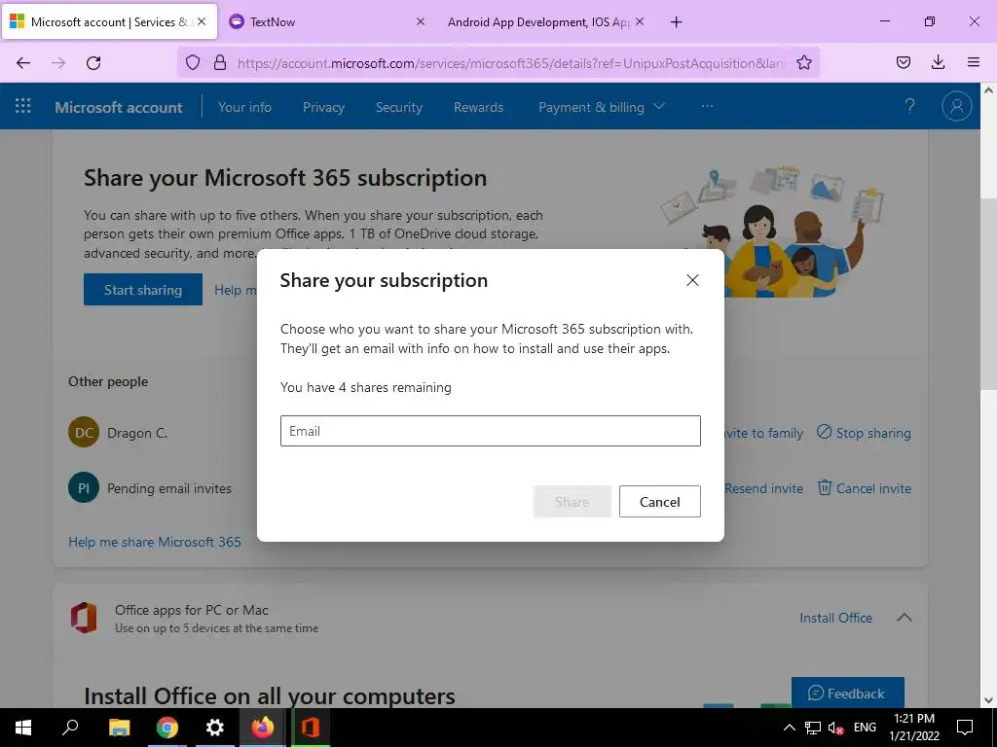Click the Office apps logo icon
Image resolution: width=997 pixels, height=747 pixels.
tap(84, 618)
